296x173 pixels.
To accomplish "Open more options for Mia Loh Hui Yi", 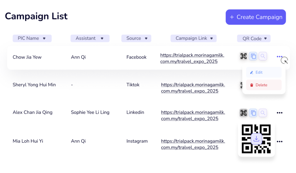I will pyautogui.click(x=279, y=141).
